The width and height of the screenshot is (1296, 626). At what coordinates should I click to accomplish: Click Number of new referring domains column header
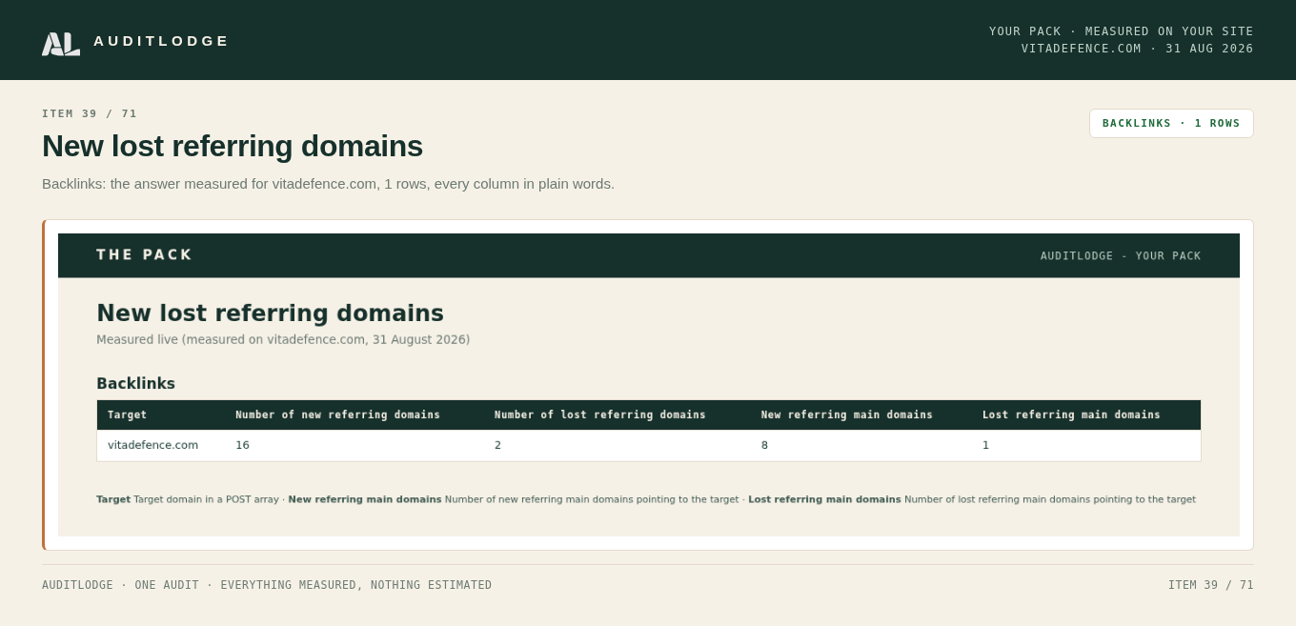tap(337, 414)
